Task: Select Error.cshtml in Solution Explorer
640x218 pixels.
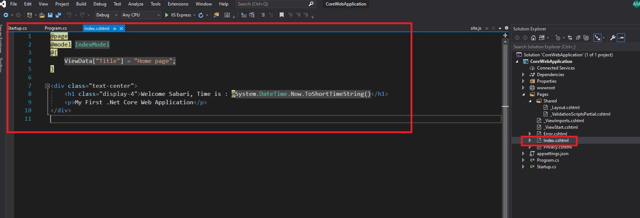Action: [x=555, y=134]
